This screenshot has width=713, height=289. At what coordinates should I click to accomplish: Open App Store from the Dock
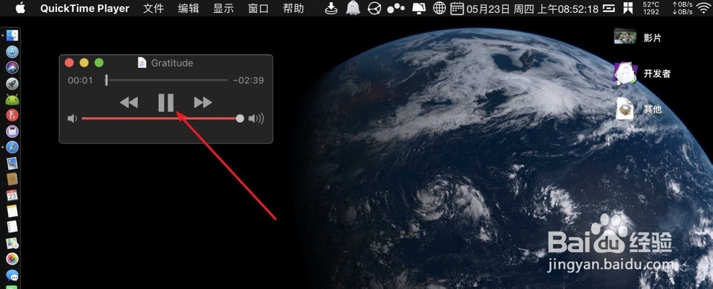click(x=12, y=52)
